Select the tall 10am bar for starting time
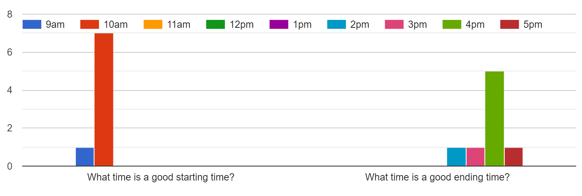Viewport: 582px width, 196px height. pyautogui.click(x=104, y=99)
